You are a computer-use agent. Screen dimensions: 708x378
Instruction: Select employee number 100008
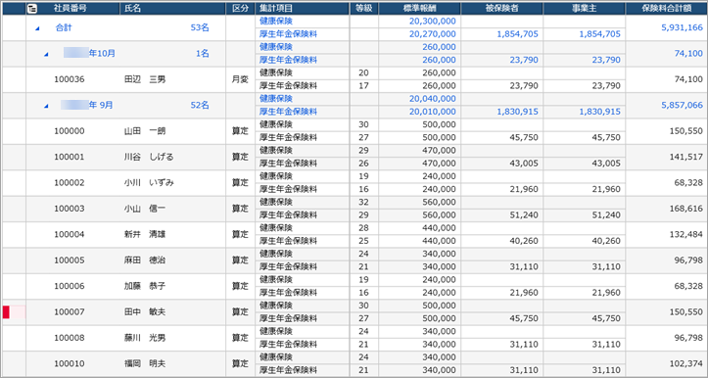pyautogui.click(x=70, y=338)
